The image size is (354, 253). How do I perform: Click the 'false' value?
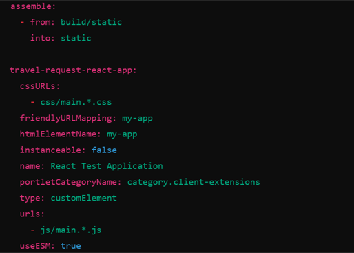click(104, 150)
